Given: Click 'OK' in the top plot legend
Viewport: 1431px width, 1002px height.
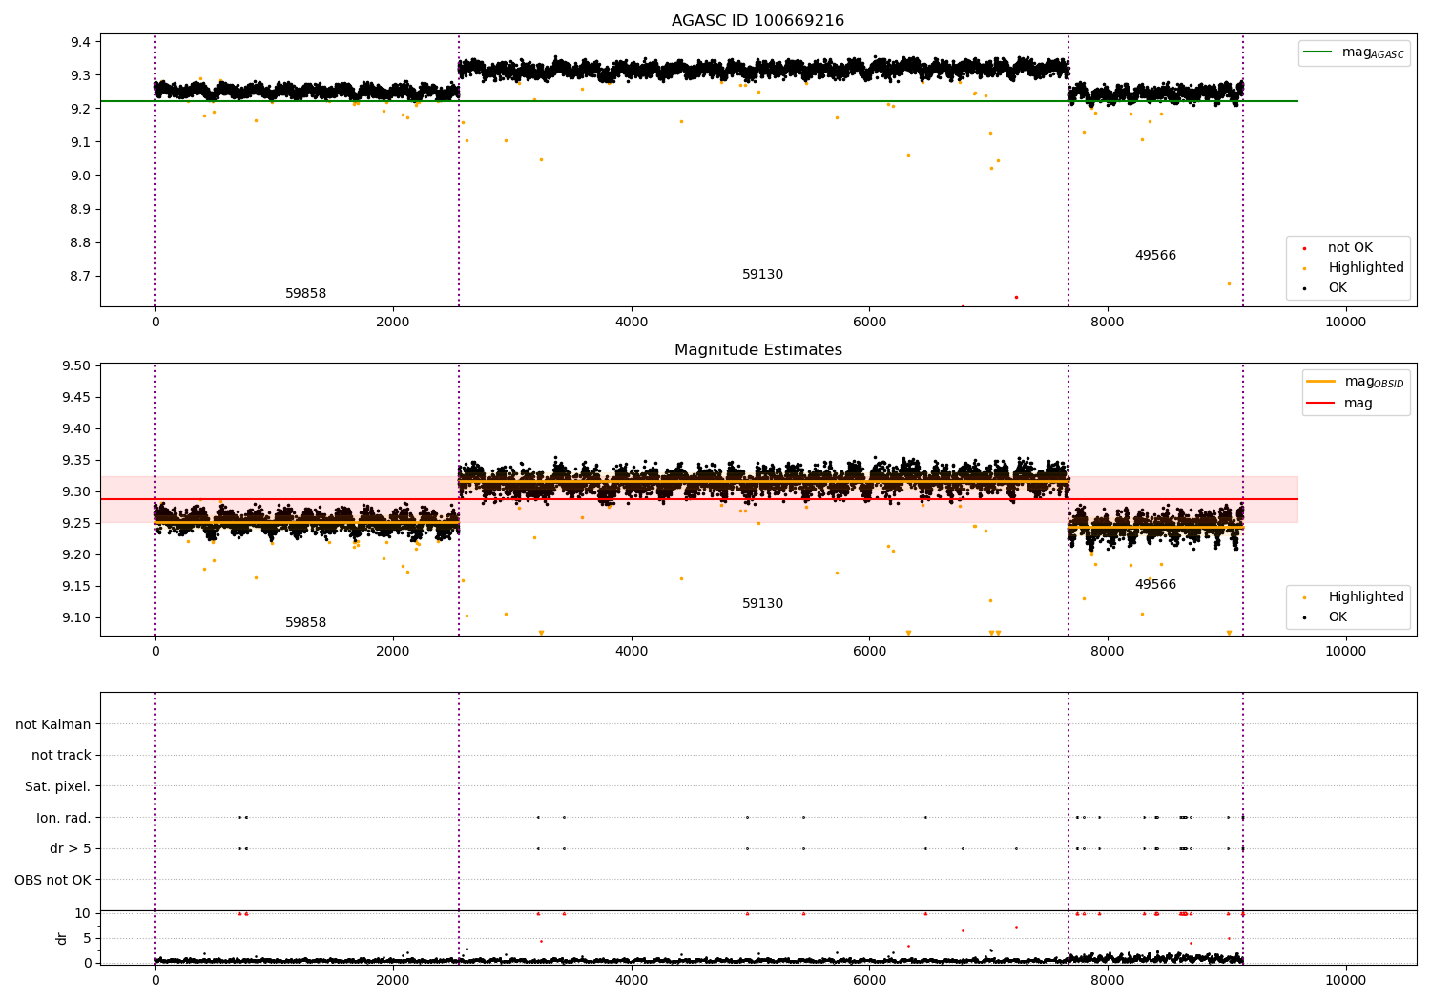Looking at the screenshot, I should pyautogui.click(x=1338, y=288).
